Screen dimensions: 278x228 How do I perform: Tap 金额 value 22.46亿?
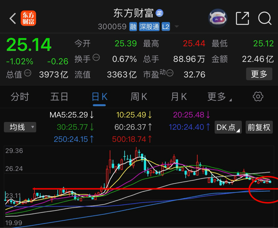click(258, 59)
